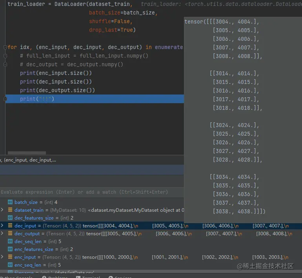Select the dataset_train variable name

[29, 210]
